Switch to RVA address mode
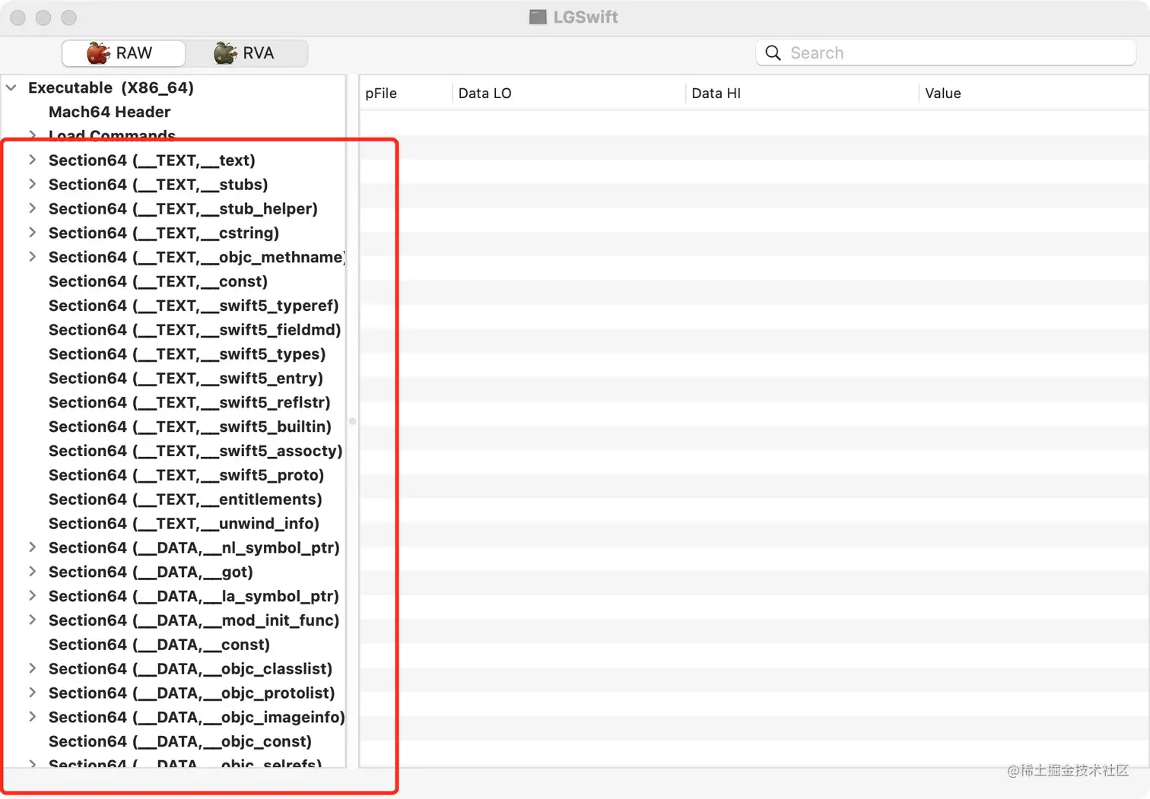 [x=246, y=53]
